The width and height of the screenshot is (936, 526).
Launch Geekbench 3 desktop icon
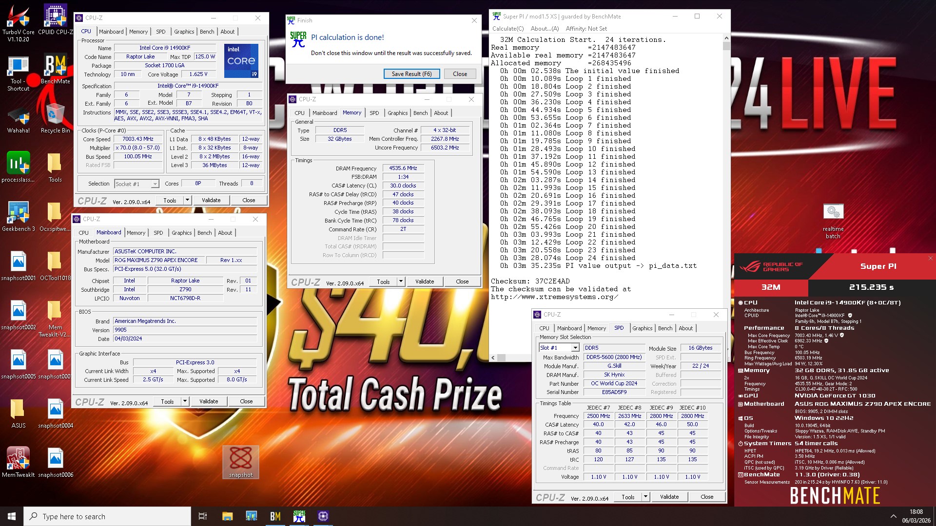(x=18, y=217)
